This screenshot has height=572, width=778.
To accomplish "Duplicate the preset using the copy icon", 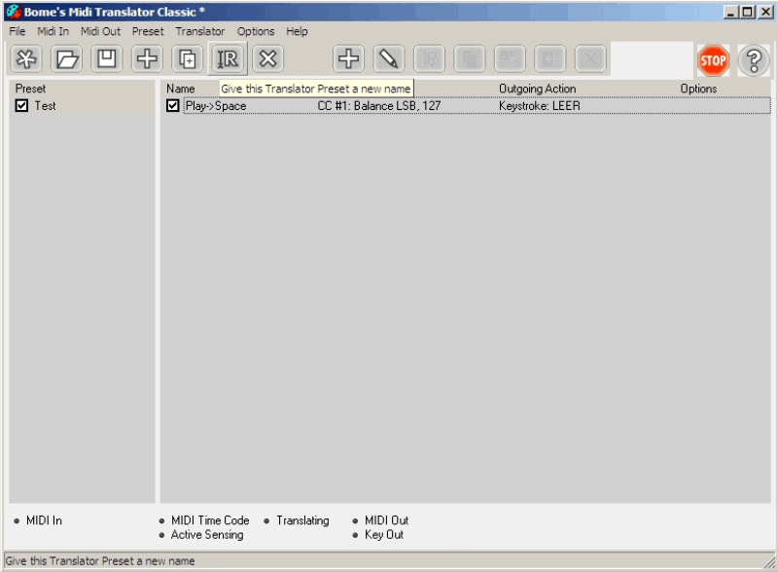I will click(x=188, y=59).
